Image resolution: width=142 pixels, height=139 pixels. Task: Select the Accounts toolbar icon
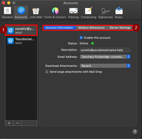coord(21,12)
